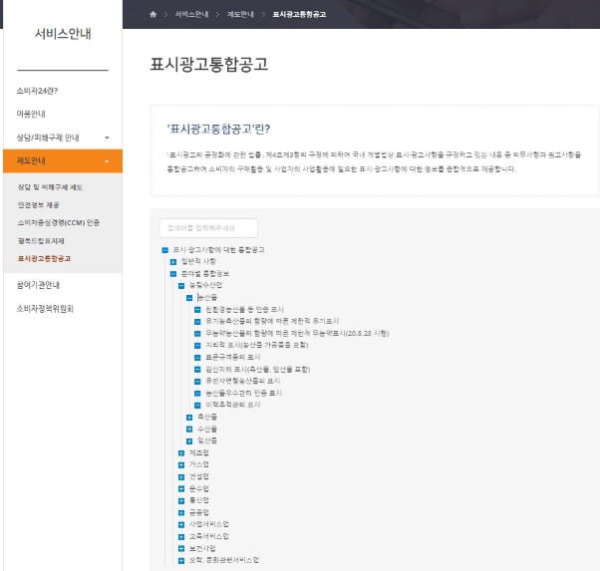Click the plus icon next to 금융업
The image size is (600, 571).
pos(180,512)
